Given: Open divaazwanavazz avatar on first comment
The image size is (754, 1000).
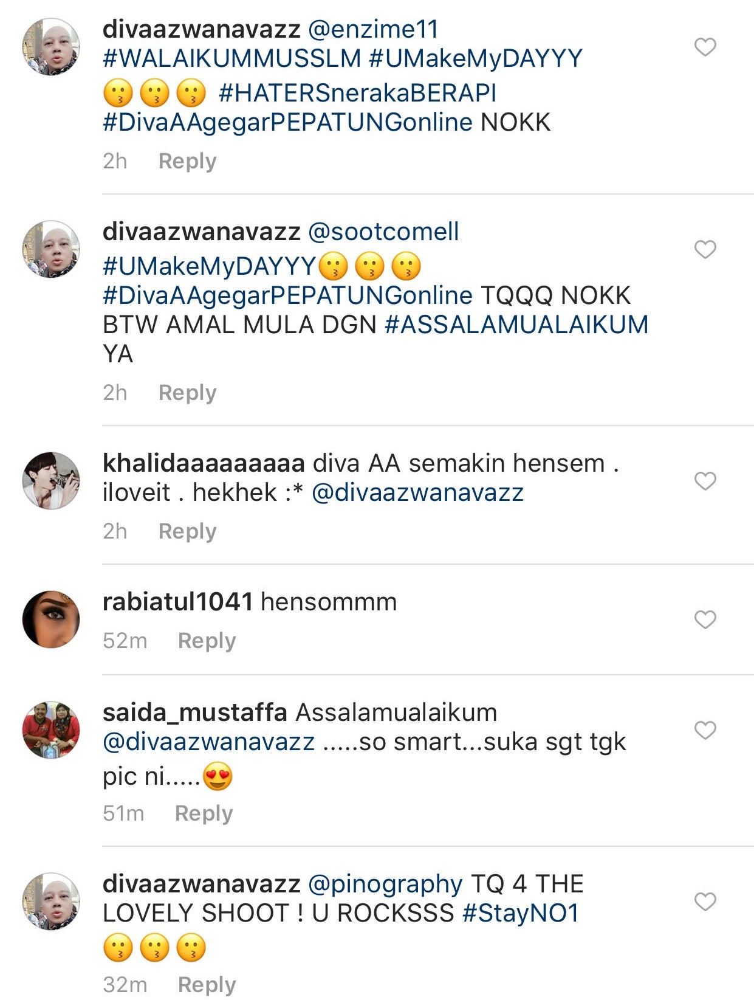Looking at the screenshot, I should click(51, 47).
